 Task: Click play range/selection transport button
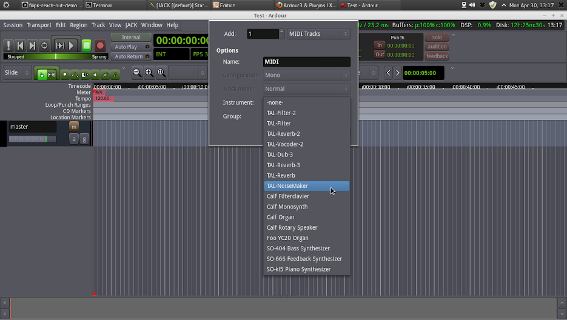(x=59, y=45)
